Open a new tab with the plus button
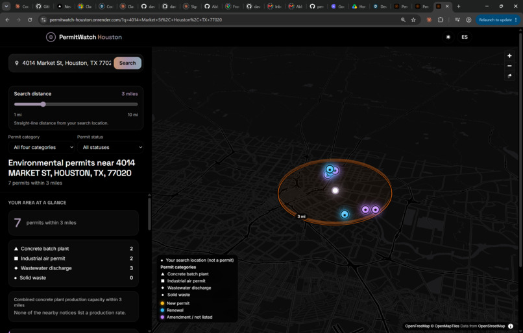Viewport: 523px width, 333px height. 459,6
